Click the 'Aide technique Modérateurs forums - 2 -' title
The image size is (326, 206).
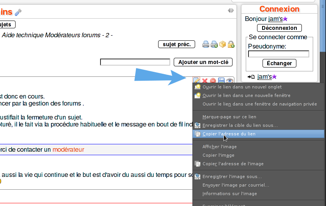pos(57,35)
